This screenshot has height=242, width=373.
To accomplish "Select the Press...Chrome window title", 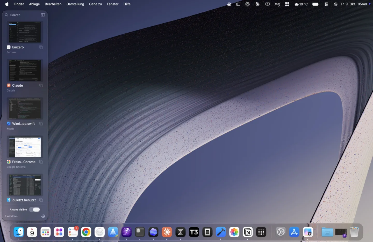I will (x=24, y=162).
